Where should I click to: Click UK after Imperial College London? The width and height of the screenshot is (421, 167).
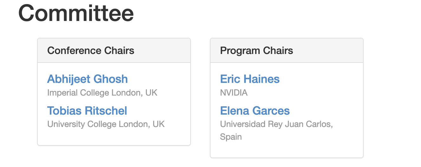coord(151,93)
